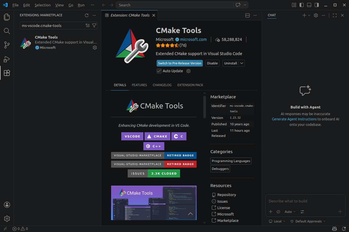Viewport: 349px width, 232px height.
Task: Open the chat settings gear
Action: click(316, 15)
